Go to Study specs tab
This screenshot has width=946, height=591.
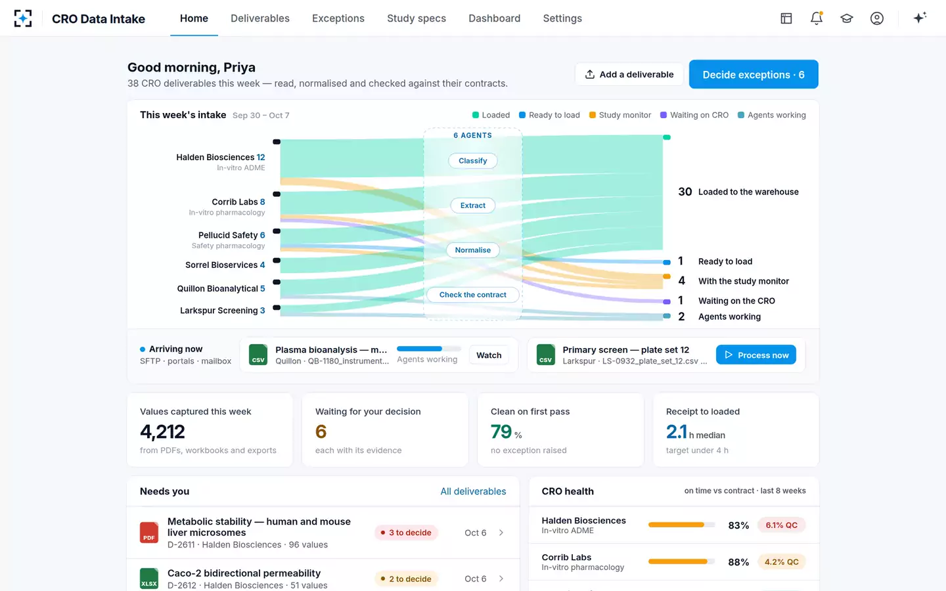(x=417, y=18)
